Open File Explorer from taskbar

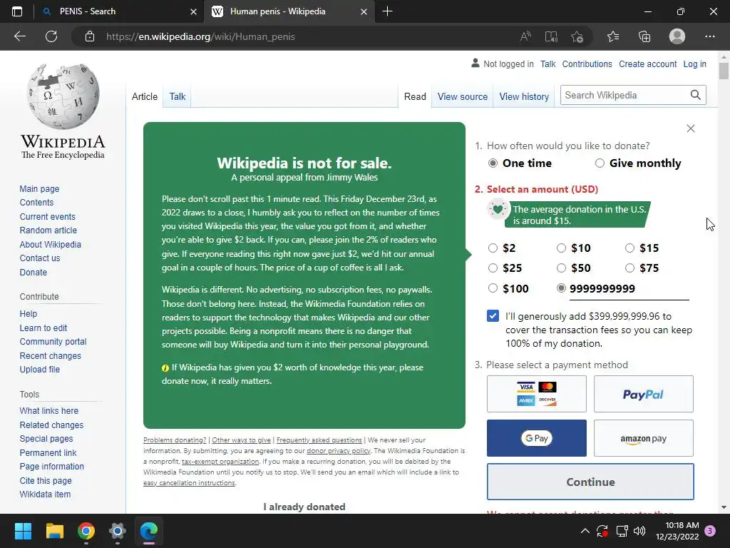click(54, 531)
